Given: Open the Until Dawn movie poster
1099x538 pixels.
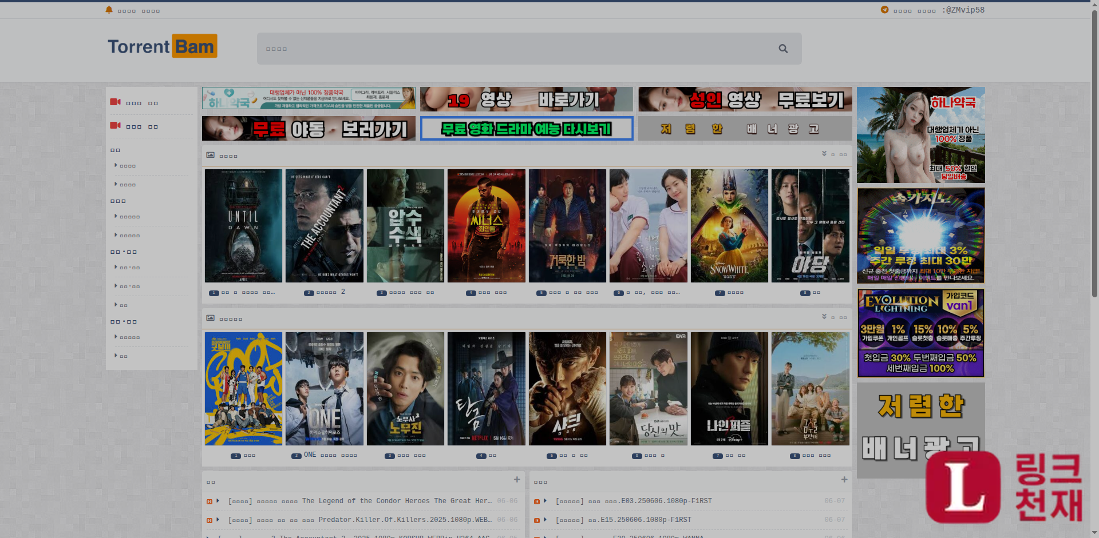Looking at the screenshot, I should (x=244, y=226).
